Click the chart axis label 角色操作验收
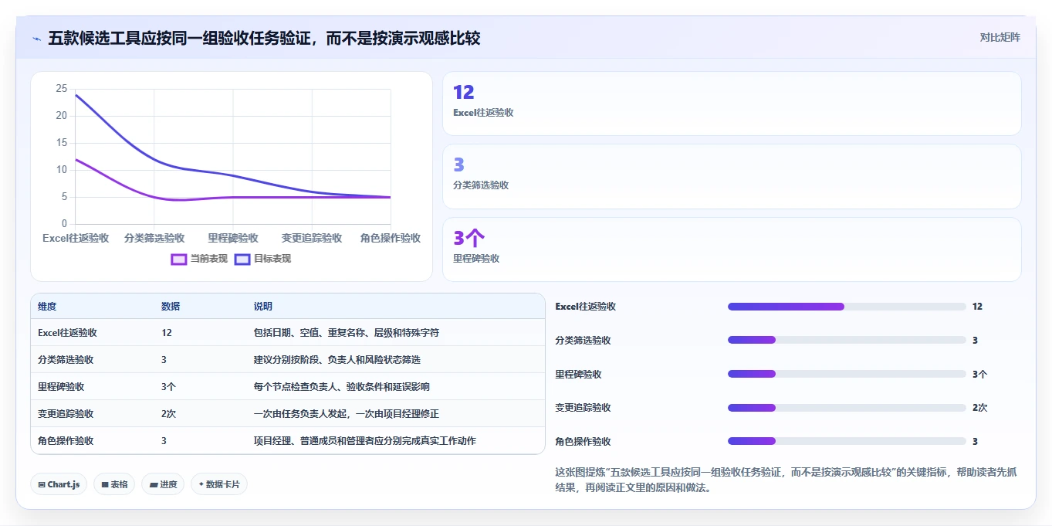1052x526 pixels. tap(391, 238)
